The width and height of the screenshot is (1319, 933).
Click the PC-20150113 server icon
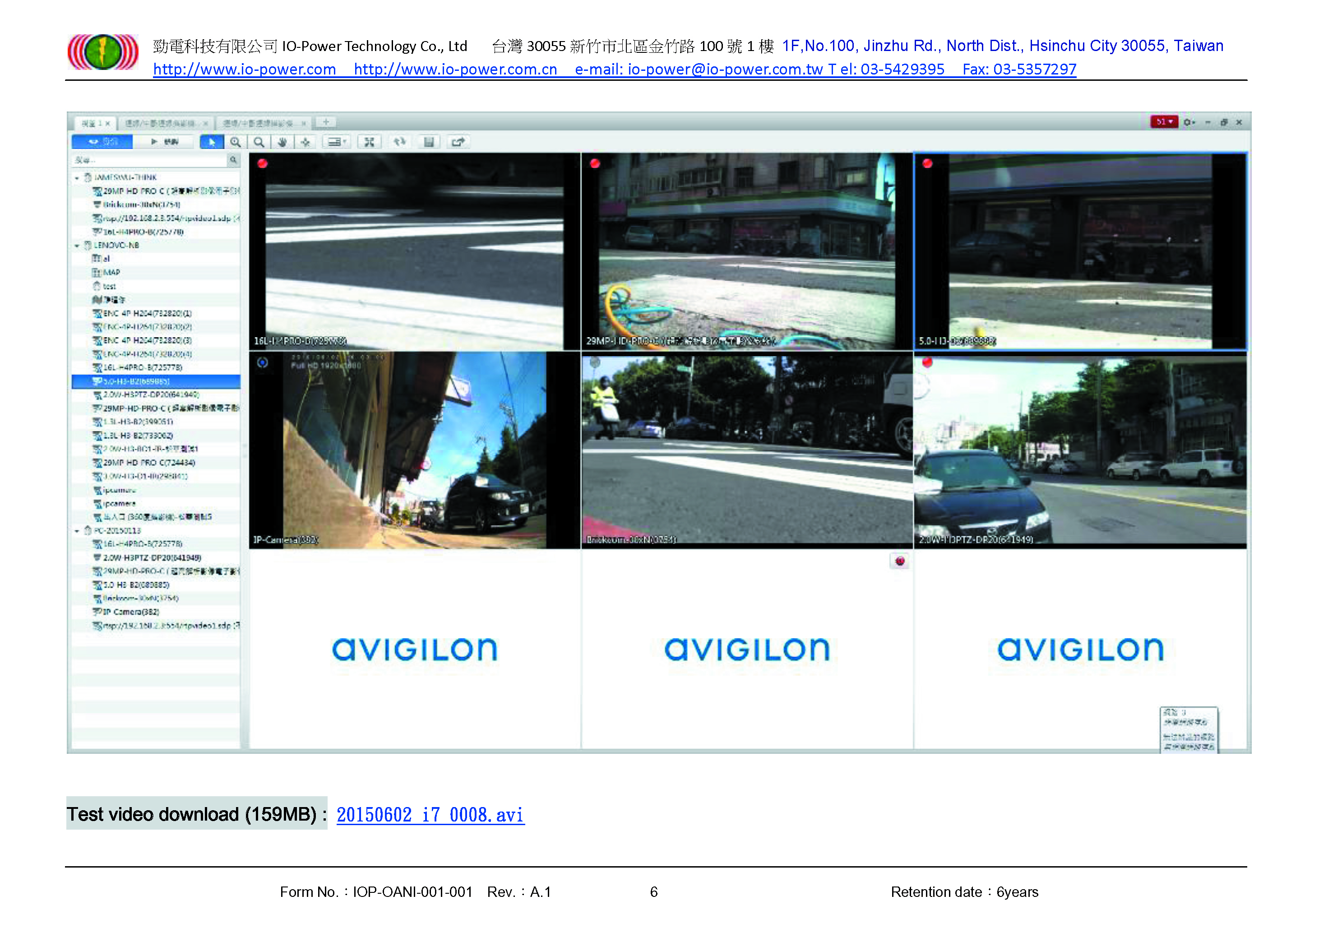tap(88, 530)
